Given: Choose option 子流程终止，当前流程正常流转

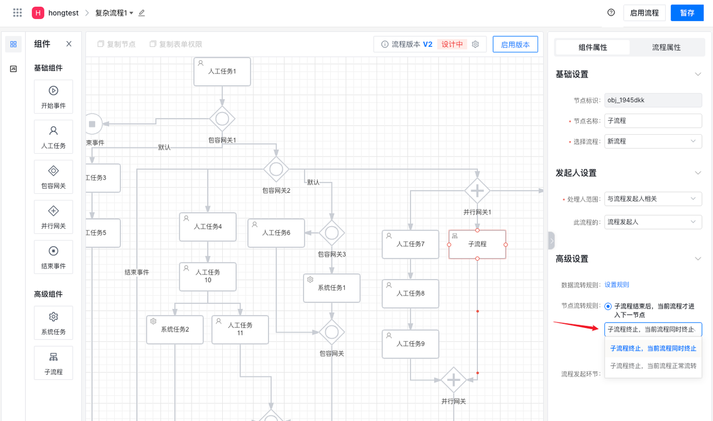Looking at the screenshot, I should (653, 366).
